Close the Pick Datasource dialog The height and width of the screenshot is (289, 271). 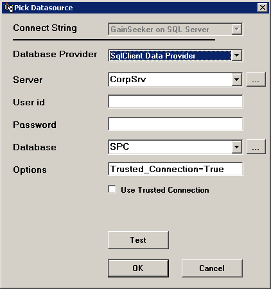[x=263, y=8]
